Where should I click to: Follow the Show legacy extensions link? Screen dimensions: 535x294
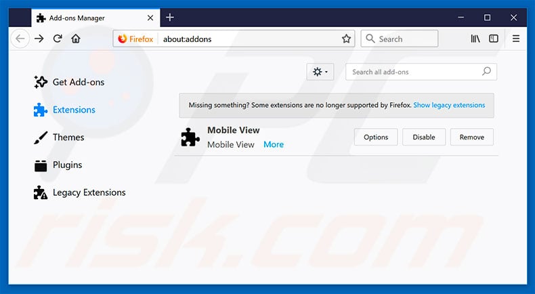449,105
